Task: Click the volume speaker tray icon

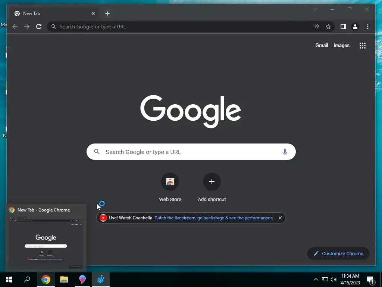Action: [334, 280]
